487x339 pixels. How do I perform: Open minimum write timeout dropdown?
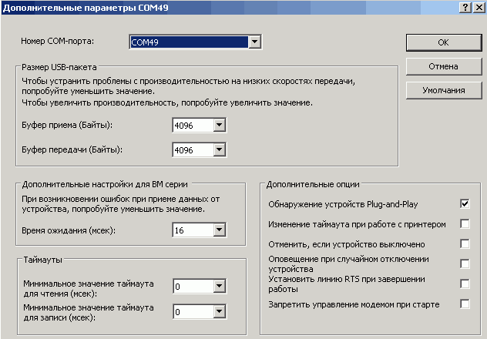[219, 312]
